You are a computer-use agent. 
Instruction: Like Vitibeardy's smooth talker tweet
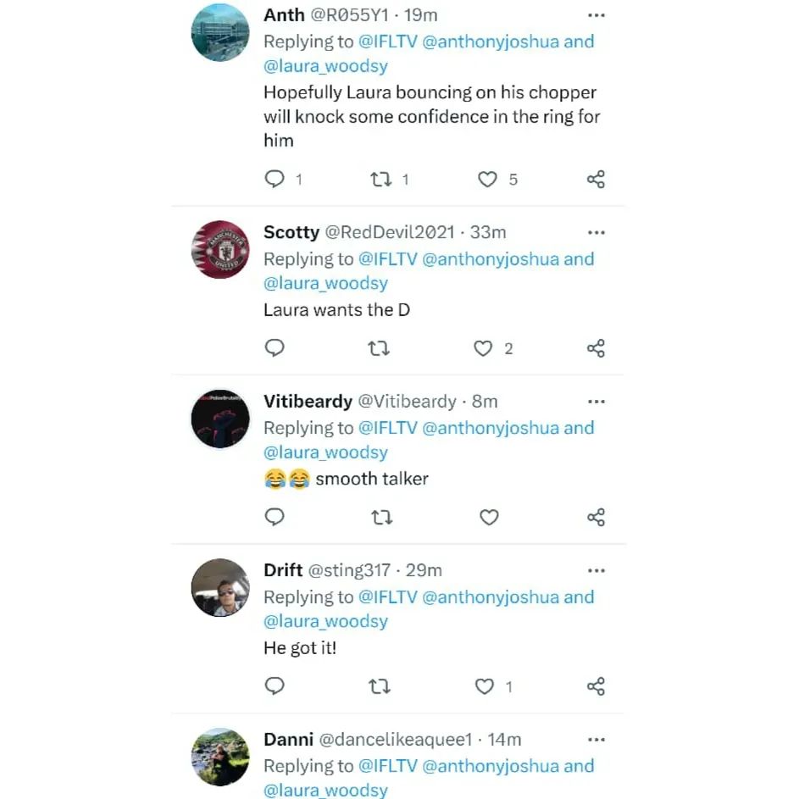tap(489, 517)
